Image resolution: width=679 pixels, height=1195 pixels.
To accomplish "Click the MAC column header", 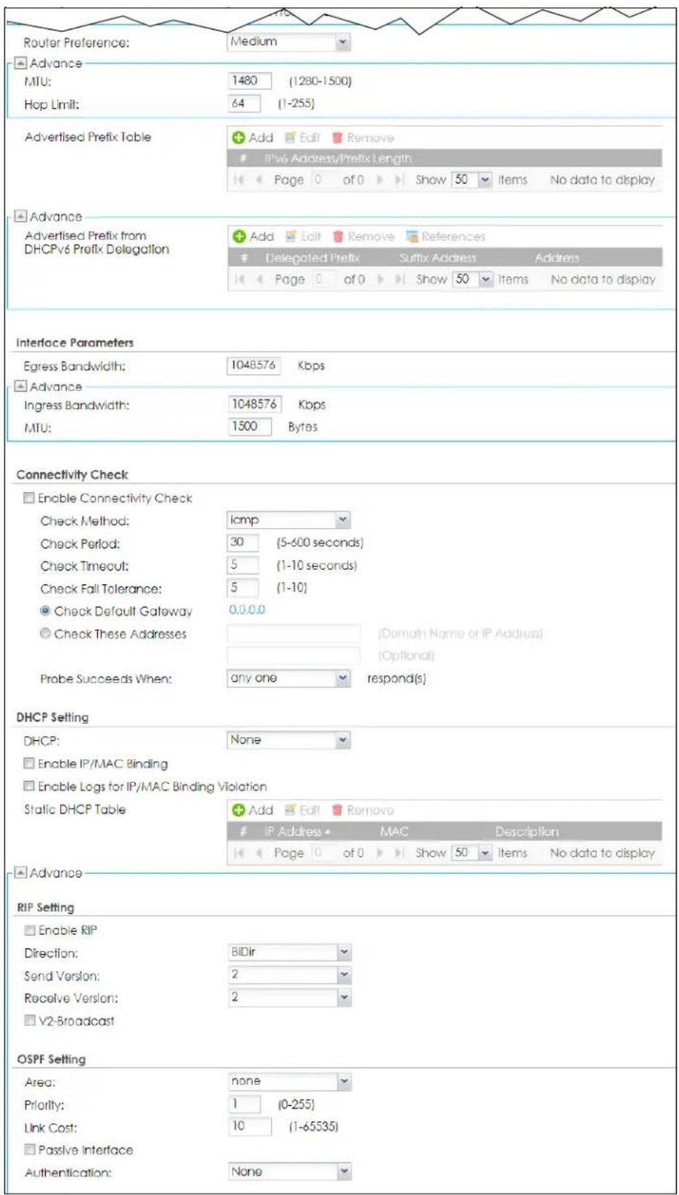I will pos(393,832).
